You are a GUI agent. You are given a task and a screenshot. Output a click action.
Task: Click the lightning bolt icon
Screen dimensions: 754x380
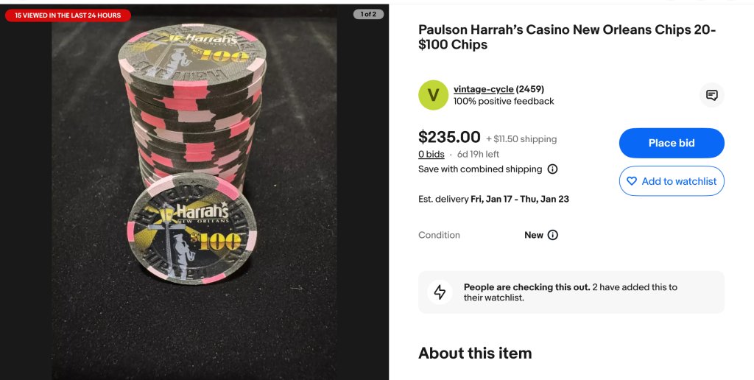(x=440, y=292)
